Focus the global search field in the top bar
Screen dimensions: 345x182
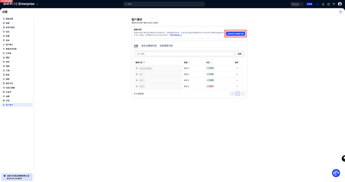point(164,4)
